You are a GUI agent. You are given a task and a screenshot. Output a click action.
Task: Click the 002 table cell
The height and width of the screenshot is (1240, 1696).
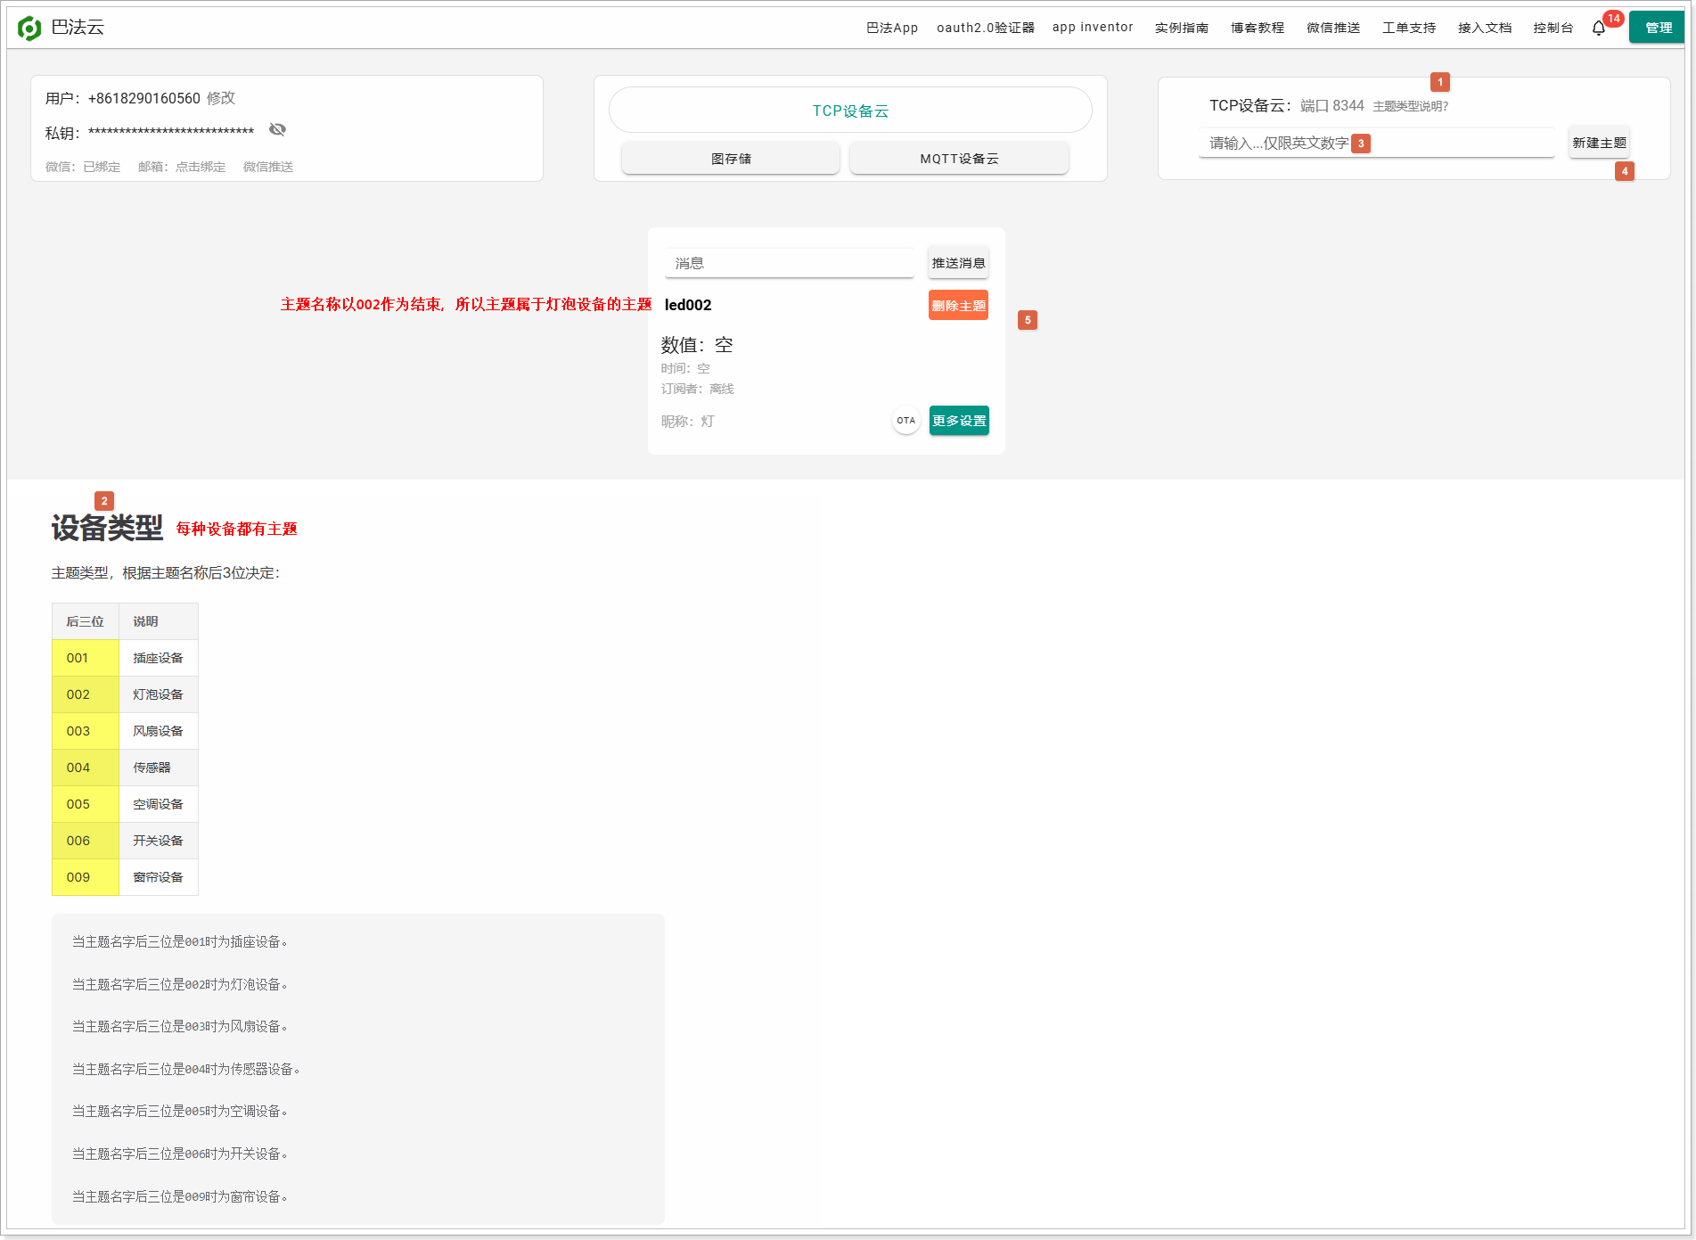point(86,694)
